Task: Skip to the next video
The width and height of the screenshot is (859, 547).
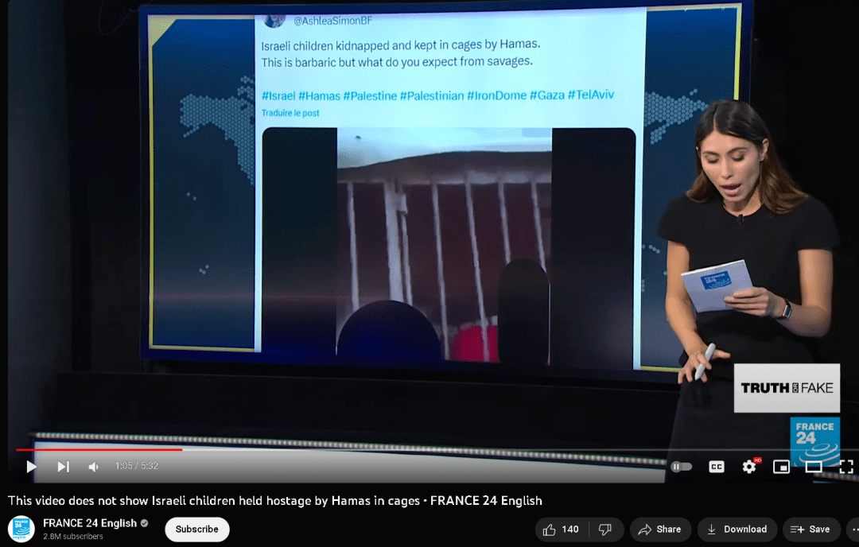Action: pyautogui.click(x=64, y=467)
